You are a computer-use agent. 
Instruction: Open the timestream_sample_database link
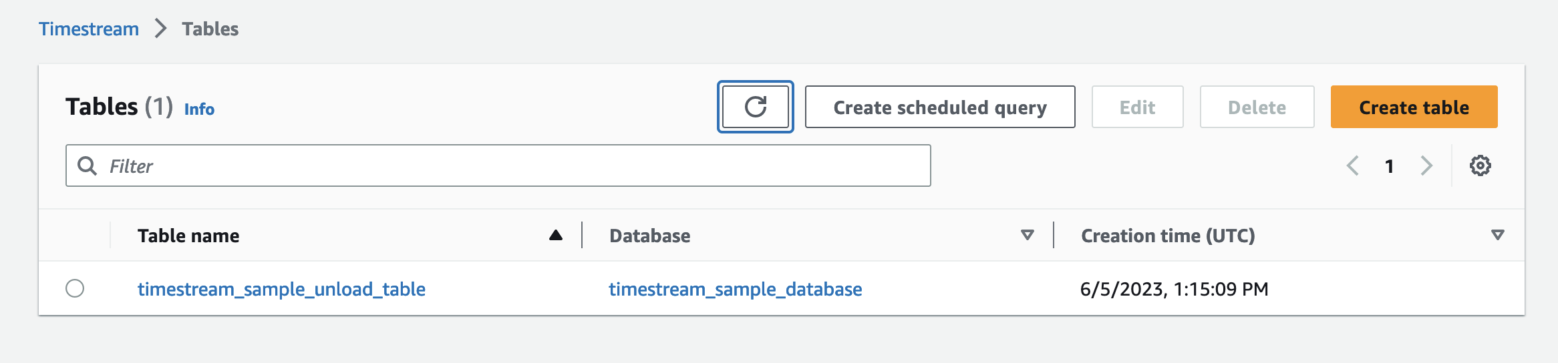735,289
